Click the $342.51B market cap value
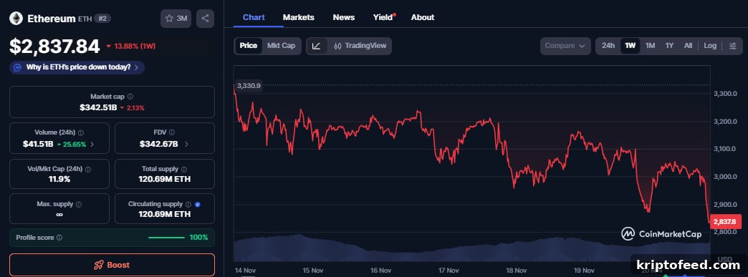 coord(98,108)
